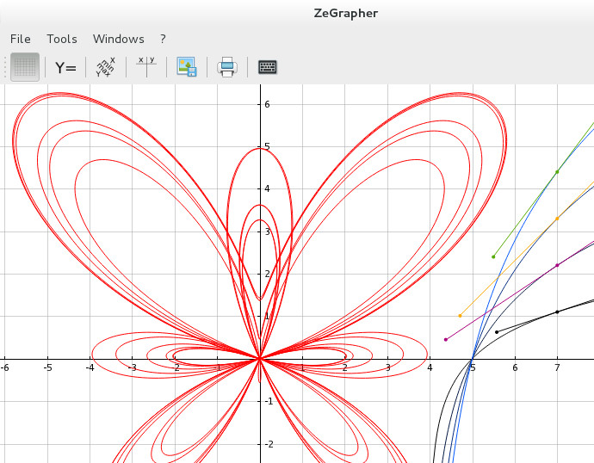Open the File menu
Image resolution: width=594 pixels, height=463 pixels.
21,39
